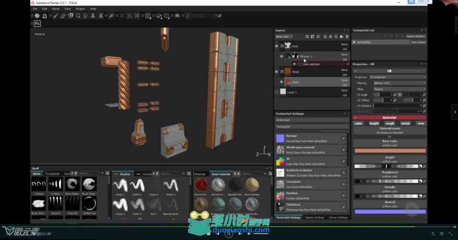
Task: Expand the TextureSet section in settings
Action: (x=312, y=127)
